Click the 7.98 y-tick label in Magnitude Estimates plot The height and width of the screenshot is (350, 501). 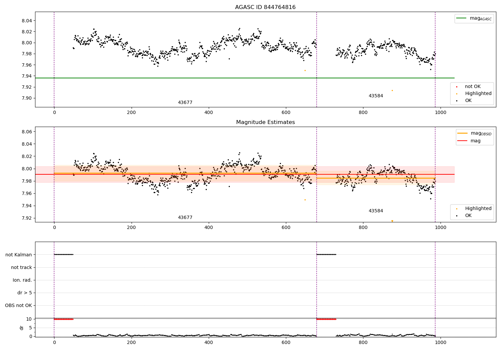(x=26, y=181)
